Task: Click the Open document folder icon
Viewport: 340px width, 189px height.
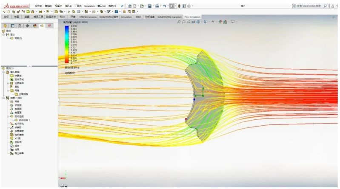Action: pyautogui.click(x=142, y=6)
